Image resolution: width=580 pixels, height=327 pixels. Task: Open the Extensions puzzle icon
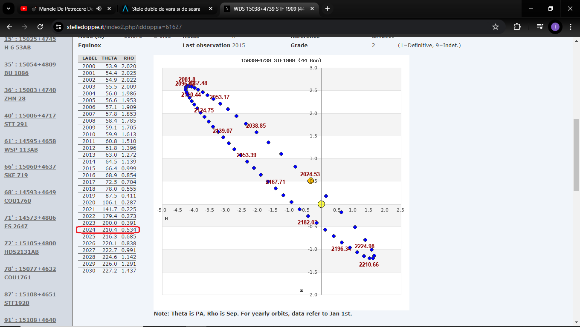coord(517,27)
